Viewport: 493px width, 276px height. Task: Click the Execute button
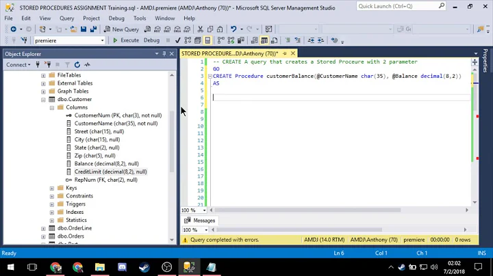[126, 40]
